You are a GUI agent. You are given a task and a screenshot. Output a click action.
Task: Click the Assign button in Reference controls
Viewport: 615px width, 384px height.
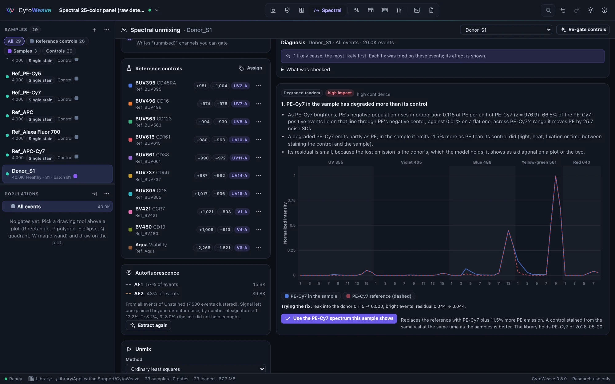[251, 68]
